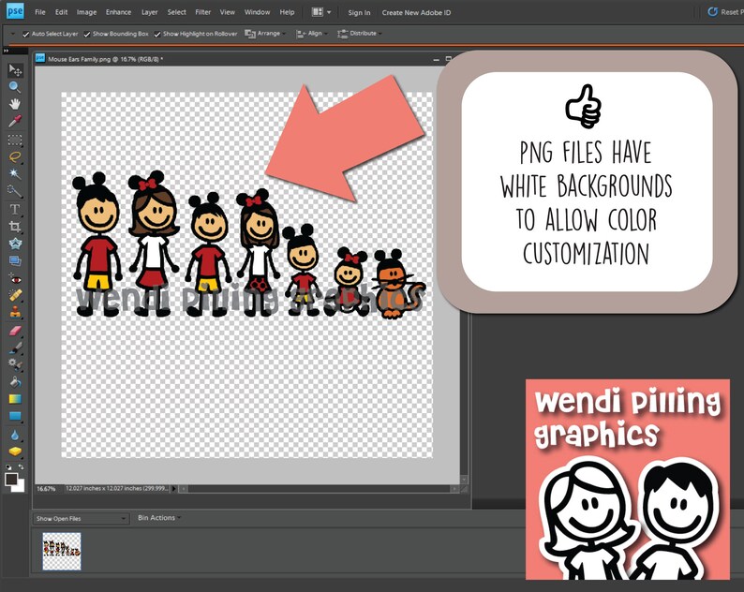Select the Lasso tool

(15, 157)
